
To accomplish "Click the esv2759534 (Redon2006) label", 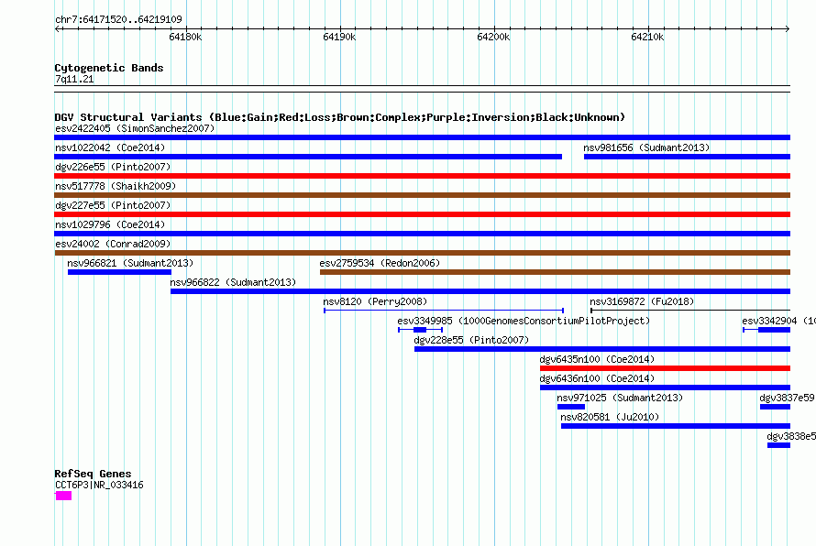I will tap(380, 263).
